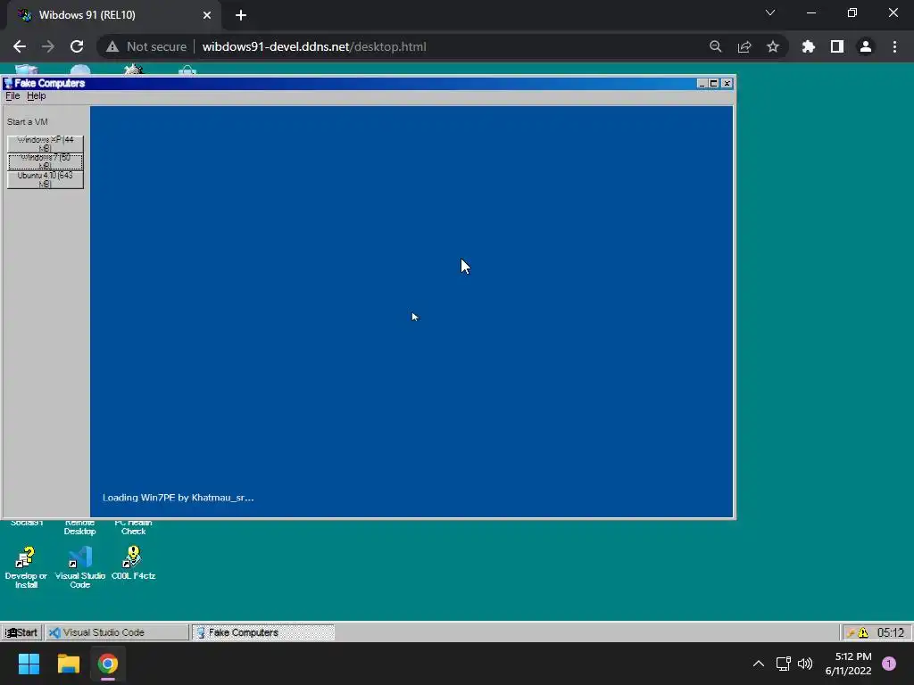
Task: Click the Loading Win7PE status text
Action: 178,498
